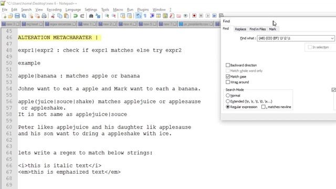
Task: Switch to the Find in Files tab
Action: coord(258,29)
